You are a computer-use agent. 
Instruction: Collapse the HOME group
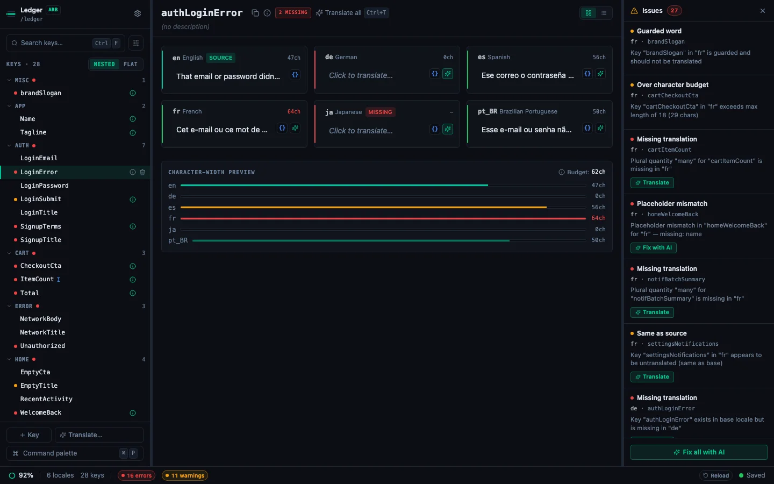[9, 359]
